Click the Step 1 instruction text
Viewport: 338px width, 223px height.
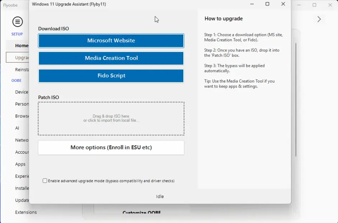click(x=243, y=37)
